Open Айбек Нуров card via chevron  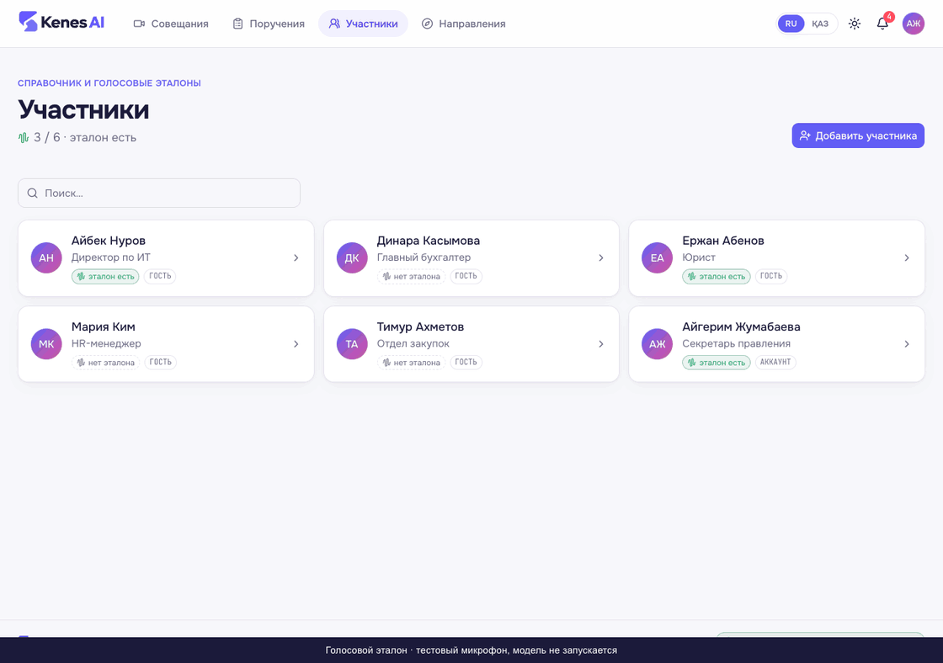pyautogui.click(x=296, y=257)
